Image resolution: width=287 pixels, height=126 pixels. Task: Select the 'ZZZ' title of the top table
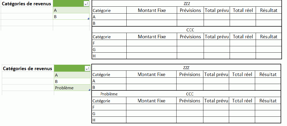click(187, 3)
